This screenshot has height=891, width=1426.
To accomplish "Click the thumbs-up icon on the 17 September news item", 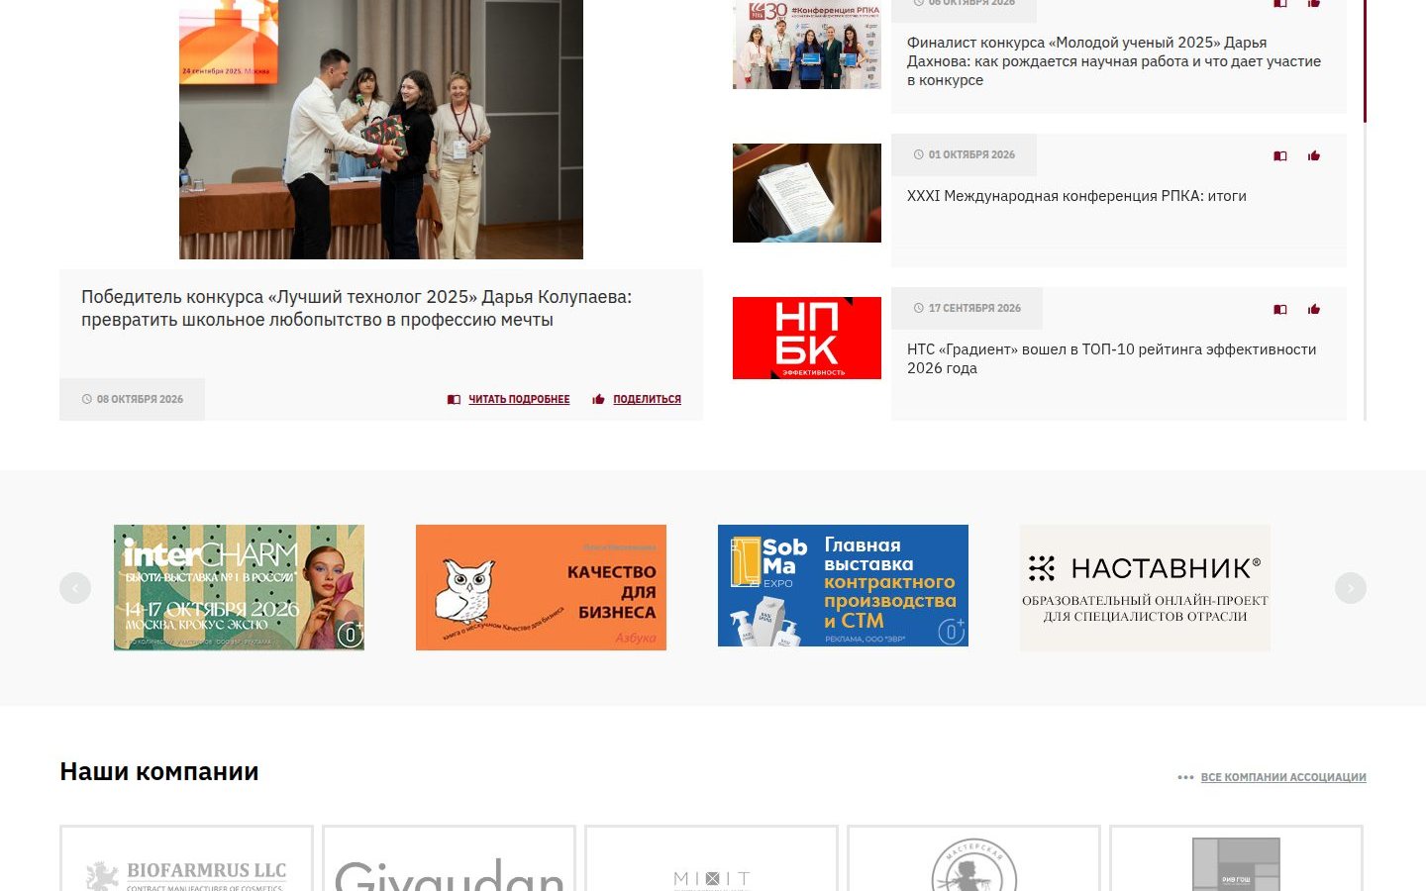I will tap(1314, 309).
